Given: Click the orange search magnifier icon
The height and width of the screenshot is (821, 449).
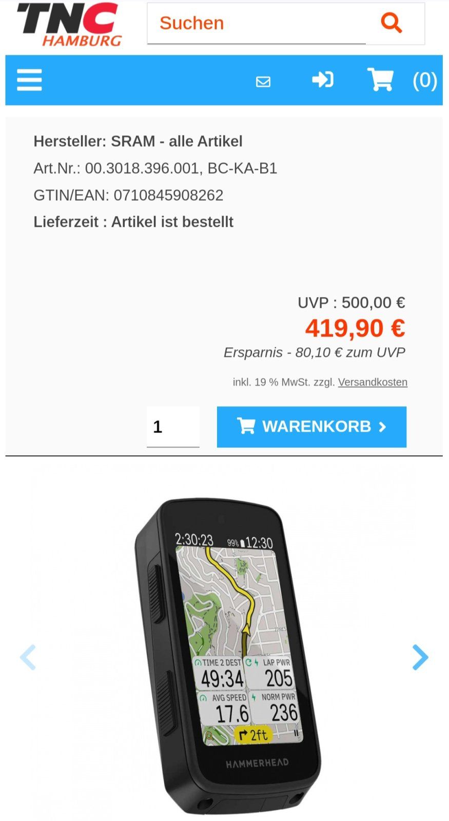Looking at the screenshot, I should 391,23.
